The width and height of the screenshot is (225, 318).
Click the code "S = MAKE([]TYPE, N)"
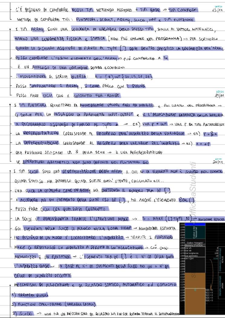tap(167, 219)
